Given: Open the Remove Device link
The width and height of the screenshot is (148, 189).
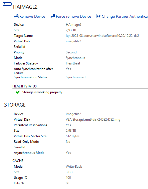Looking at the screenshot, I should click(32, 16).
